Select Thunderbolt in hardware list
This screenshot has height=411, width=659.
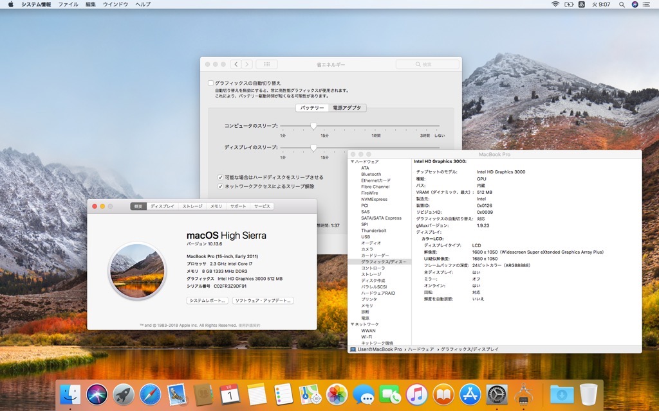374,231
